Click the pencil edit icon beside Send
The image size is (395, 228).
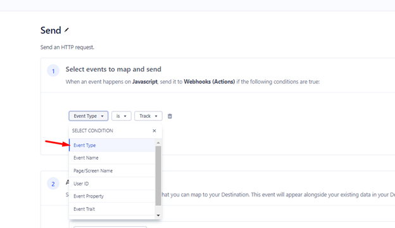point(66,30)
